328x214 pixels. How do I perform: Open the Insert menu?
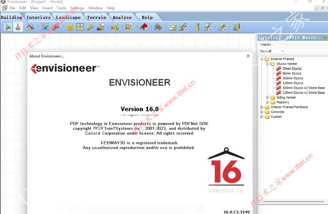[x=48, y=8]
